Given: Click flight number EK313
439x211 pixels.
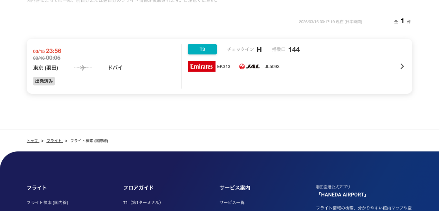Looking at the screenshot, I should point(224,67).
